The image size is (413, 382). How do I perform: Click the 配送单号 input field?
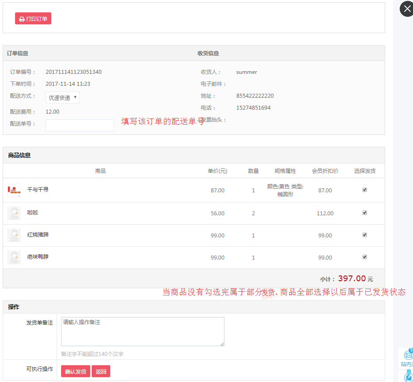coord(80,125)
